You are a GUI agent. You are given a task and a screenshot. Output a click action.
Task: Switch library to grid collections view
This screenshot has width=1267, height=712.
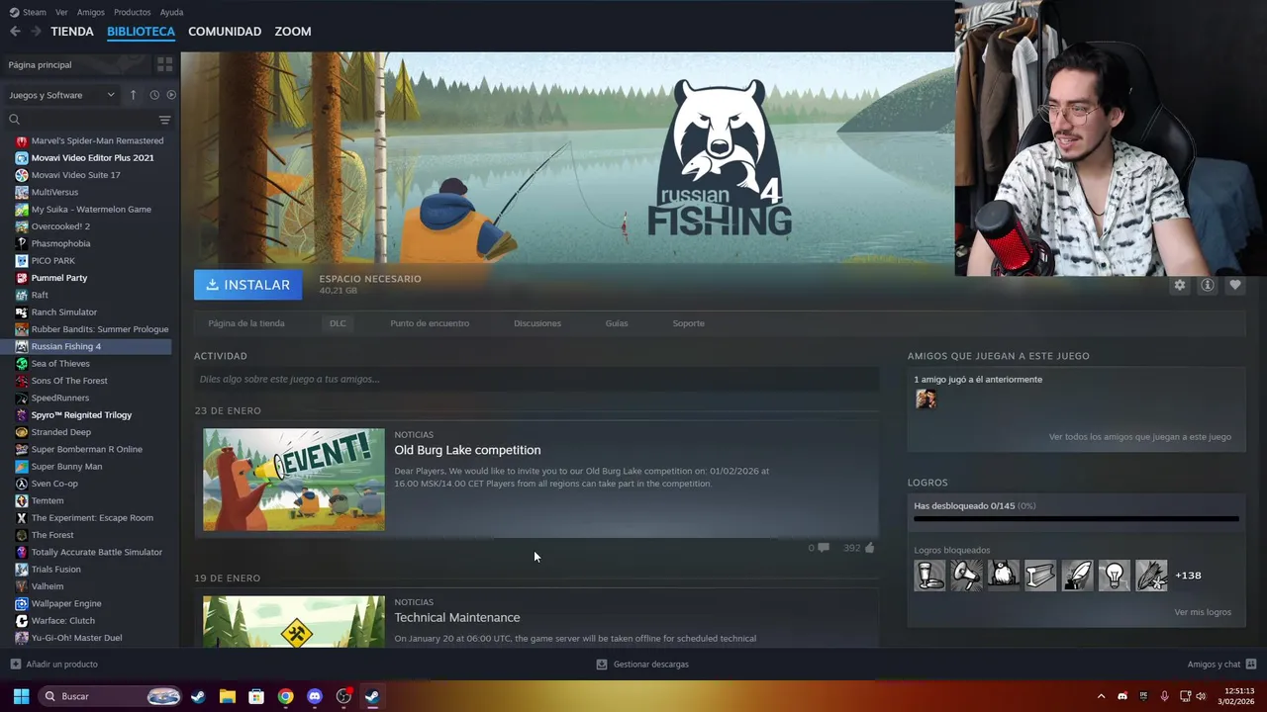(x=164, y=64)
